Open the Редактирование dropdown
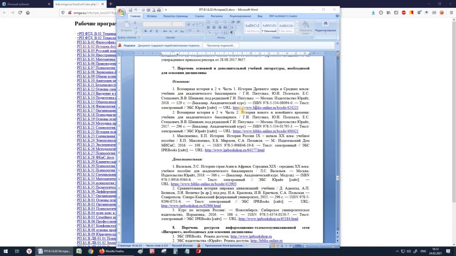Viewport: 456px width, 256px height. coord(325,27)
